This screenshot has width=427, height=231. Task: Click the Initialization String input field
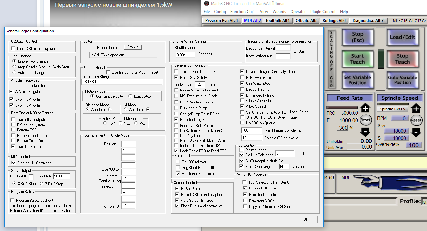(122, 82)
